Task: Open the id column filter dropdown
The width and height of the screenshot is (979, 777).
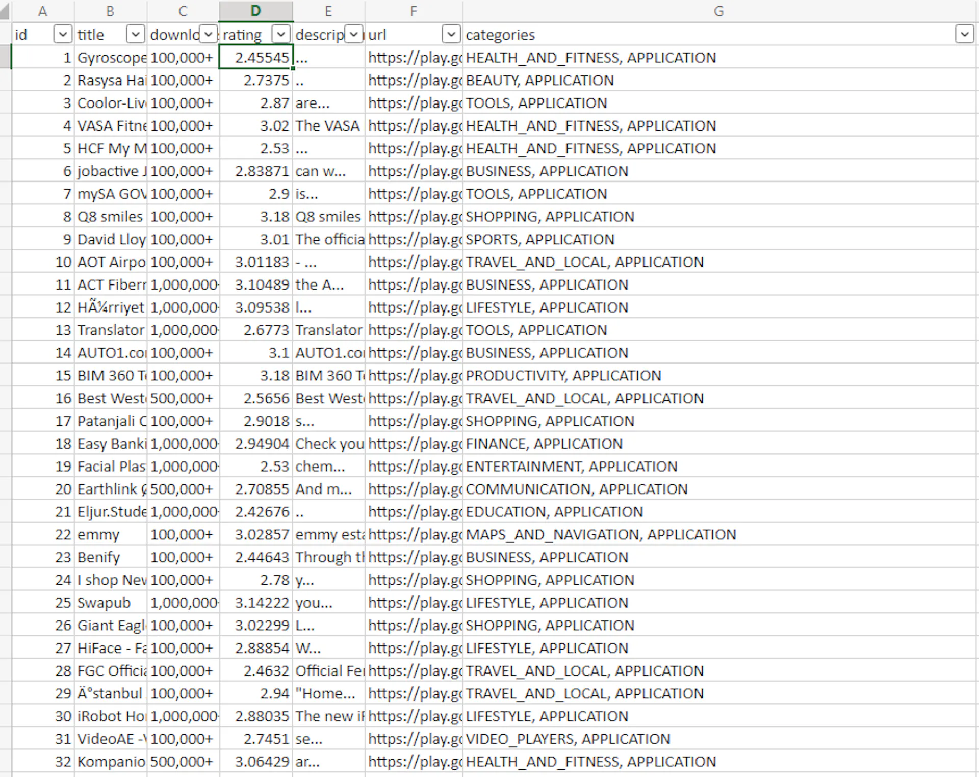Action: coord(62,34)
